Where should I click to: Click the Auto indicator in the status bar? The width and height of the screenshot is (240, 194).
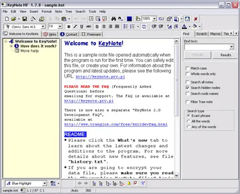(75, 190)
